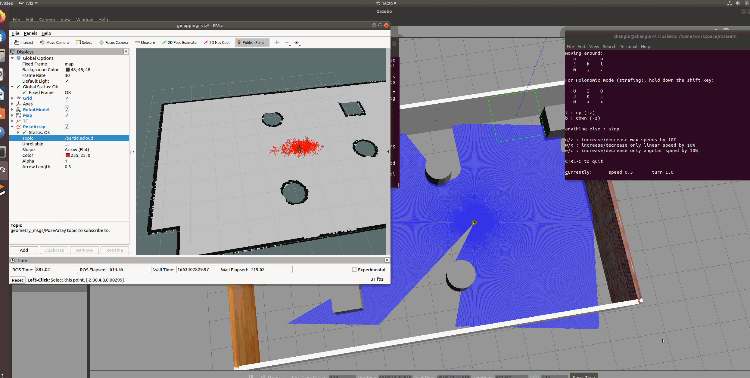Click the PoseArray red color swatch

(67, 155)
